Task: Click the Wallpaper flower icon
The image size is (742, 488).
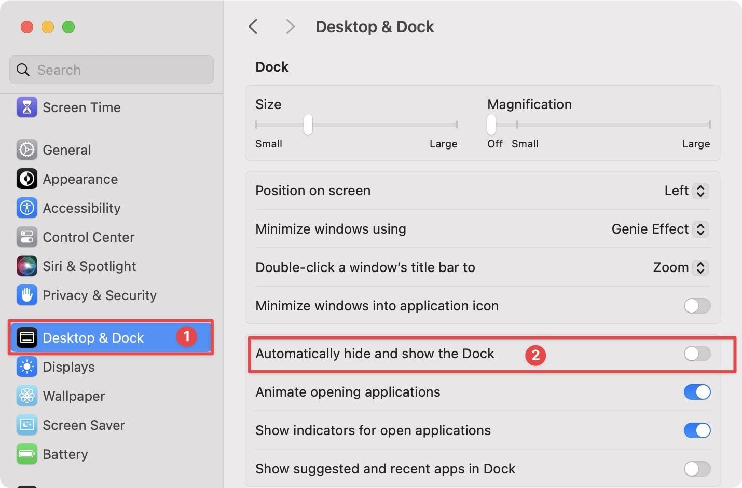Action: (x=26, y=396)
